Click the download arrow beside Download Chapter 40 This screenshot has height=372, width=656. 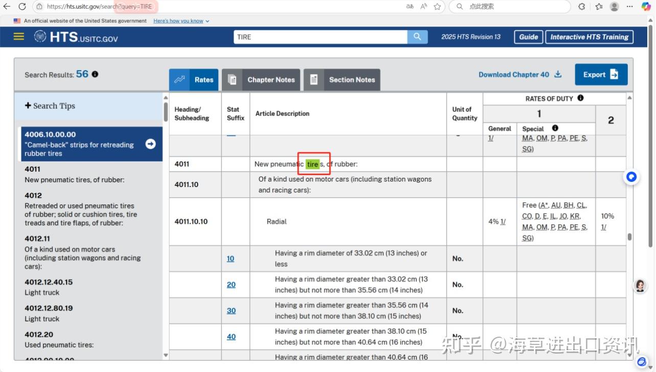click(x=558, y=74)
